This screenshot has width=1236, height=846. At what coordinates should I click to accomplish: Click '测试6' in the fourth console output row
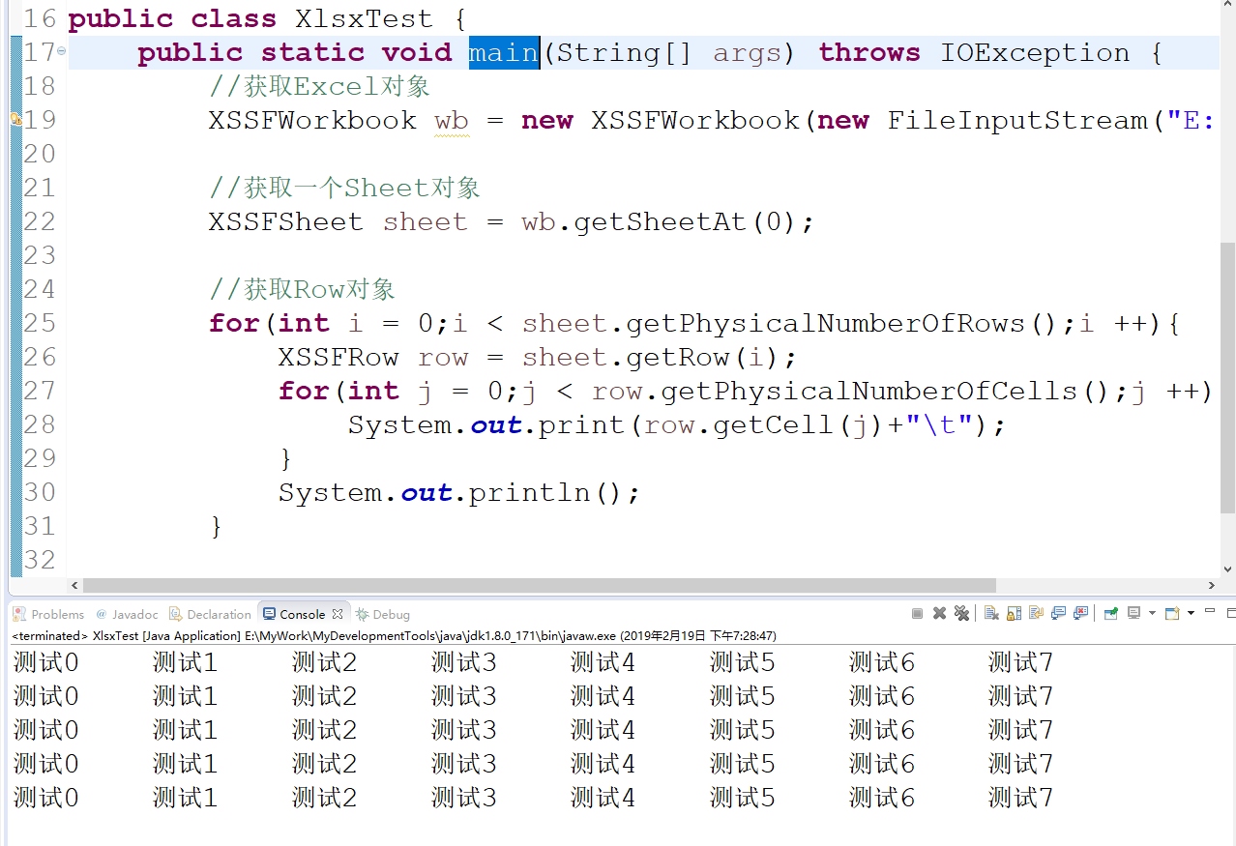[881, 764]
